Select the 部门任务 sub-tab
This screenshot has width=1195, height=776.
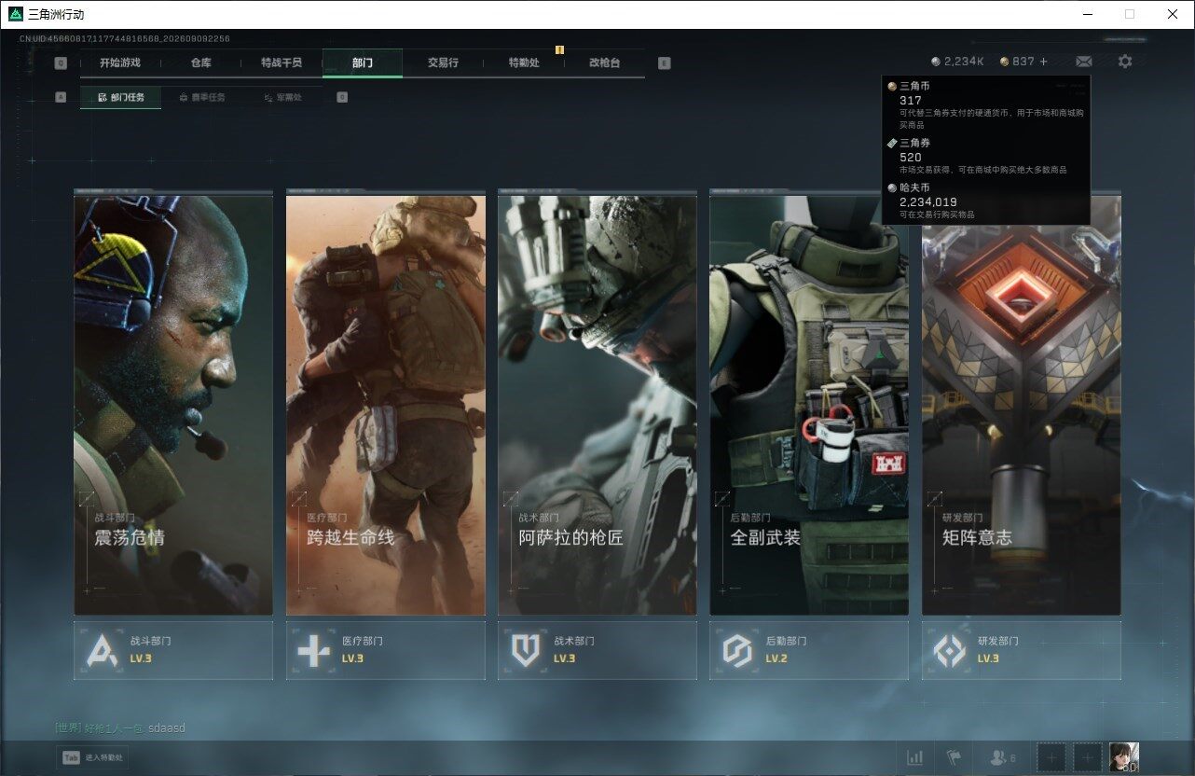click(120, 97)
